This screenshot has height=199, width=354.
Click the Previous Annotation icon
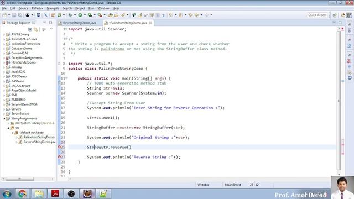click(x=180, y=15)
